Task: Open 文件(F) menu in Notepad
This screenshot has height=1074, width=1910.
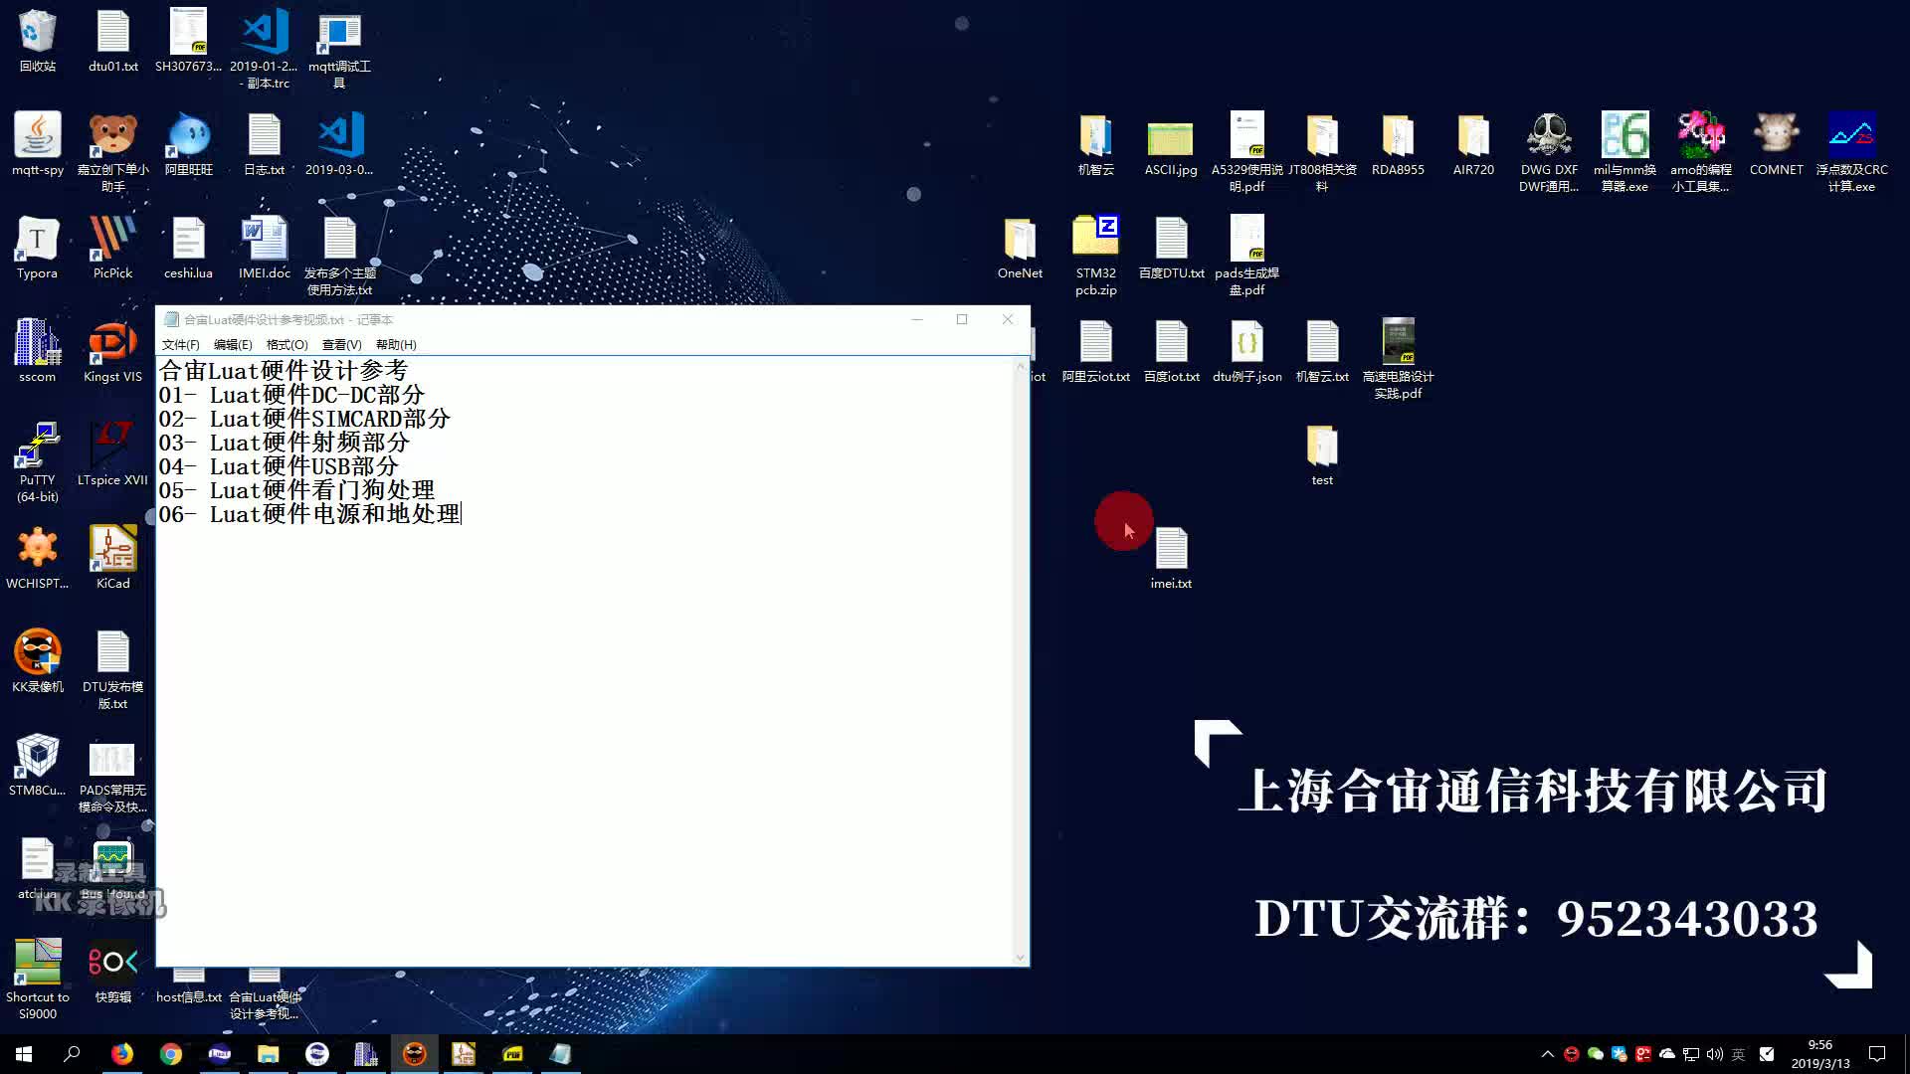Action: pos(180,345)
